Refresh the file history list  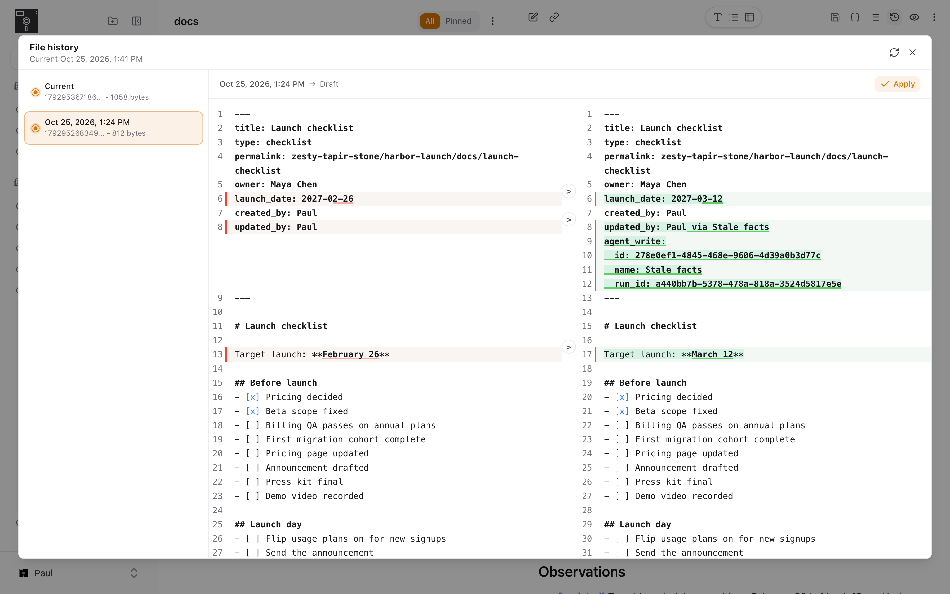(x=894, y=53)
